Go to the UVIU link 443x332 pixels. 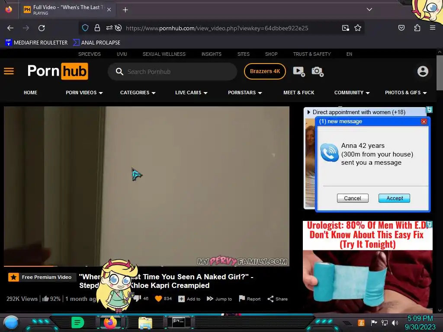pos(122,54)
